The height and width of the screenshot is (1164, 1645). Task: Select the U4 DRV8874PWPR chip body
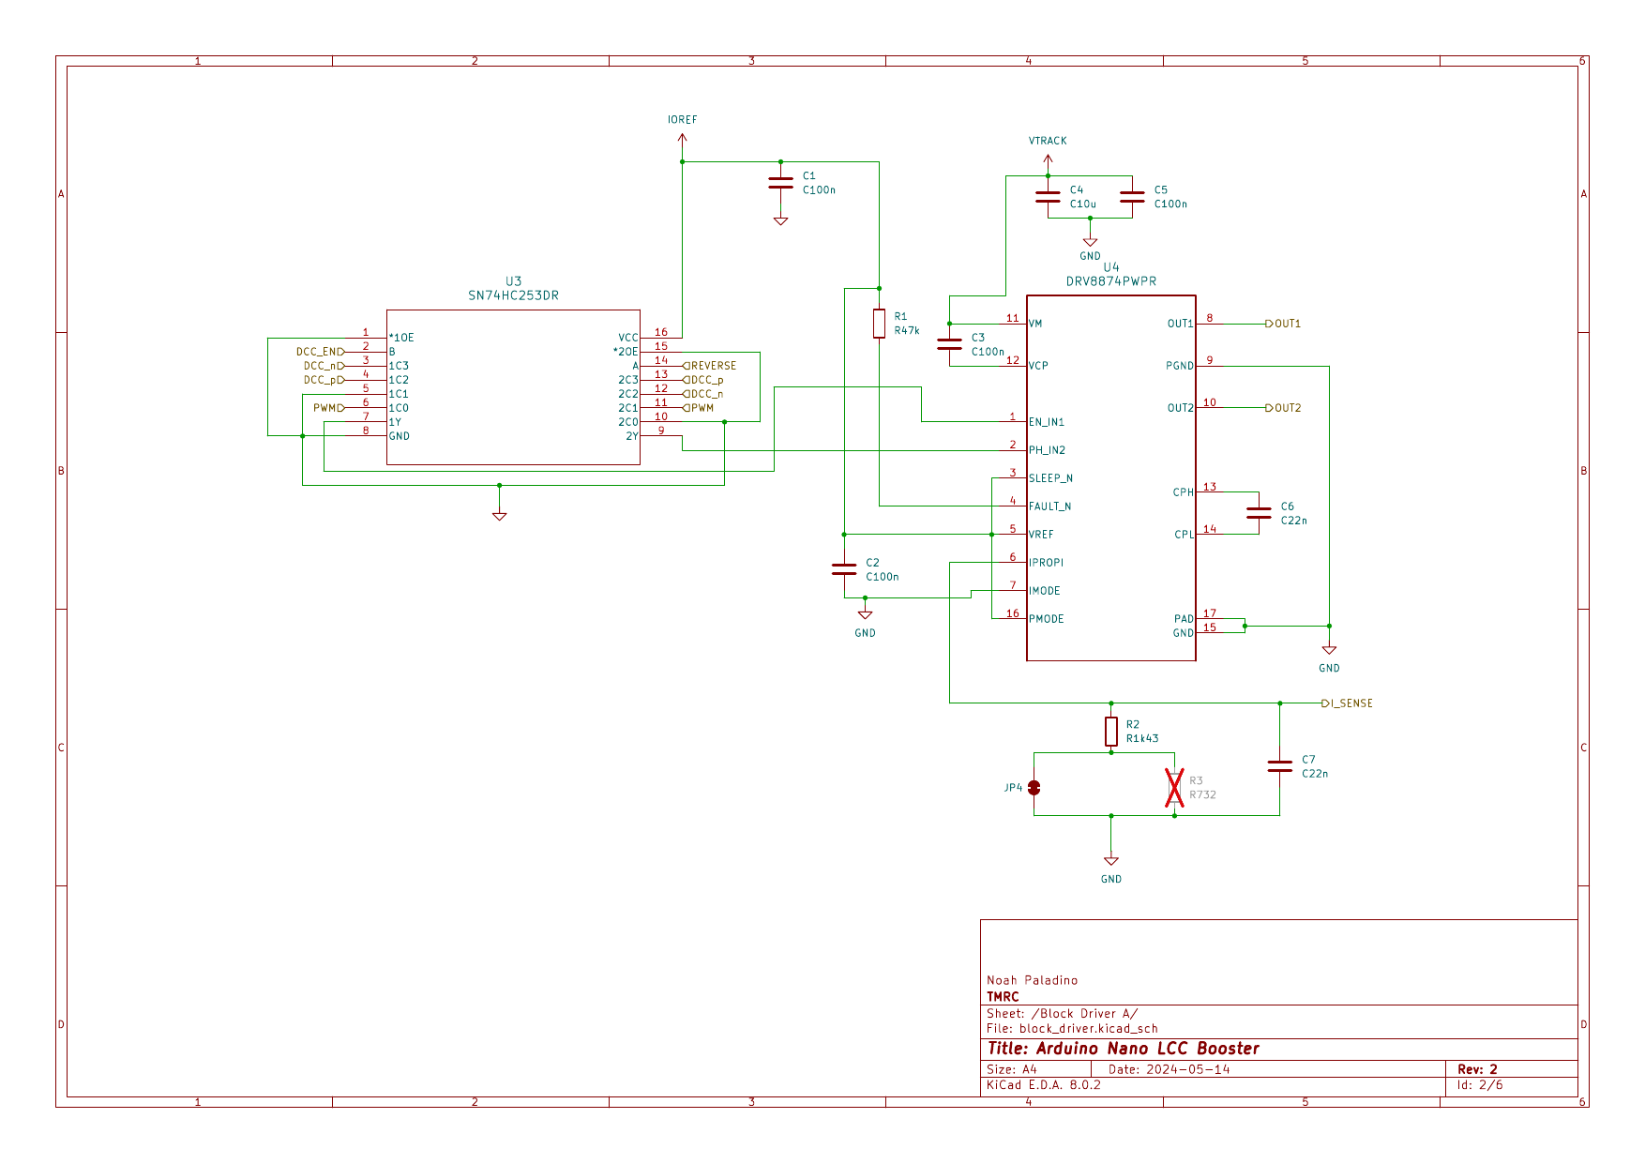point(1111,478)
